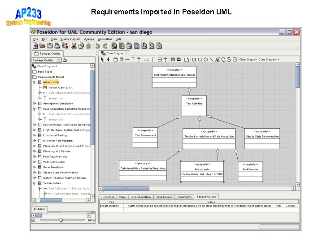The height and width of the screenshot is (242, 323).
Task: Select the Steady State Determination class box
Action: [262, 138]
